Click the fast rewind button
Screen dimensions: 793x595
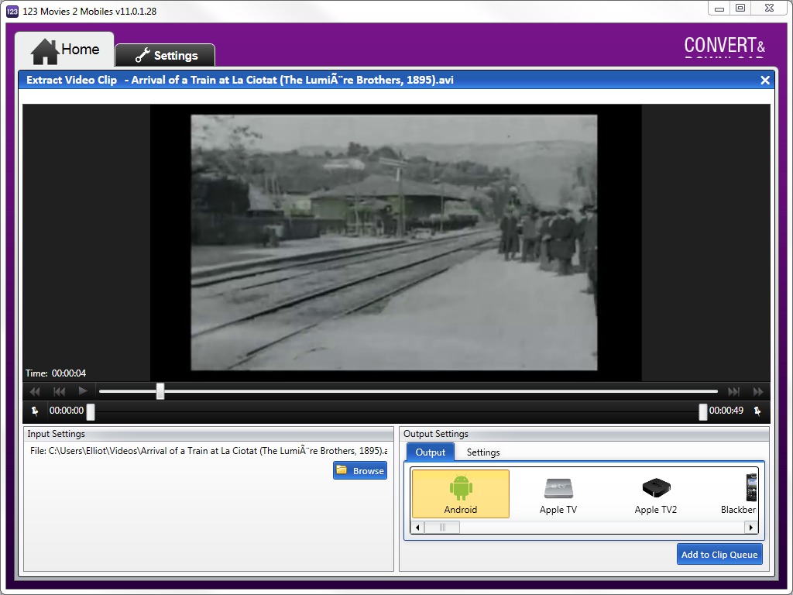(x=35, y=391)
